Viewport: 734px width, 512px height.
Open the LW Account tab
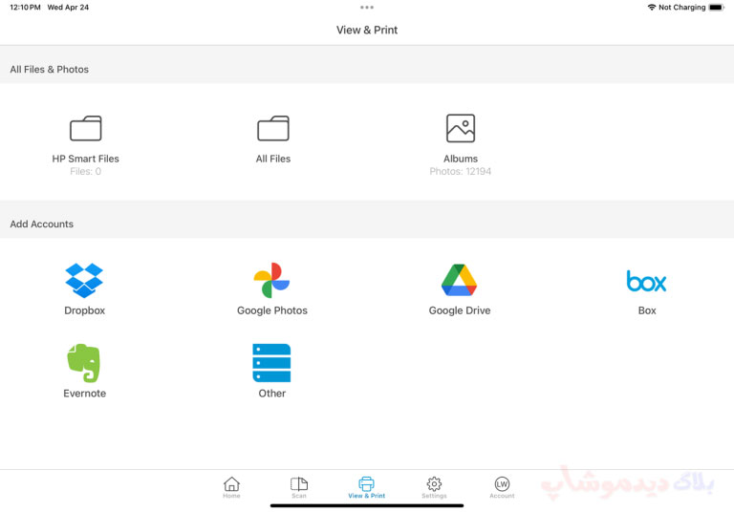(502, 487)
